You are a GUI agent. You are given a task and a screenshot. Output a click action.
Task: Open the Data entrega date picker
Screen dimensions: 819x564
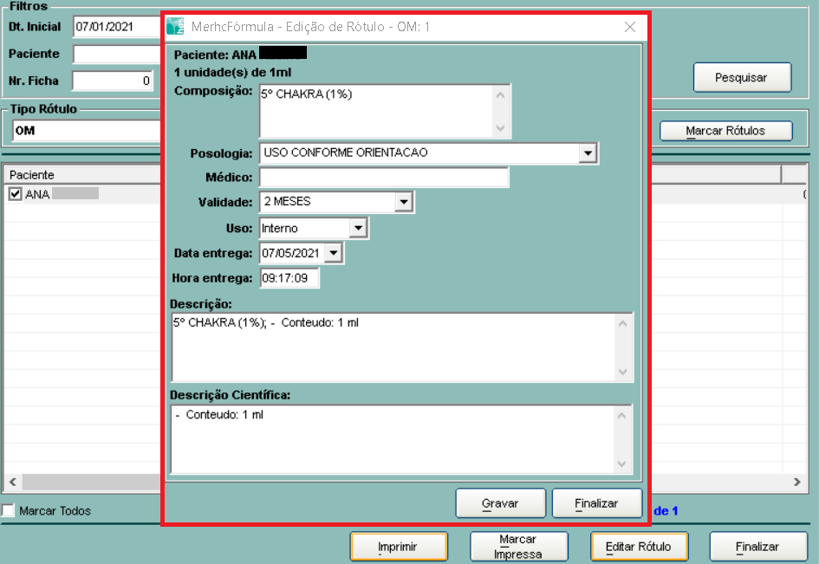click(x=334, y=253)
